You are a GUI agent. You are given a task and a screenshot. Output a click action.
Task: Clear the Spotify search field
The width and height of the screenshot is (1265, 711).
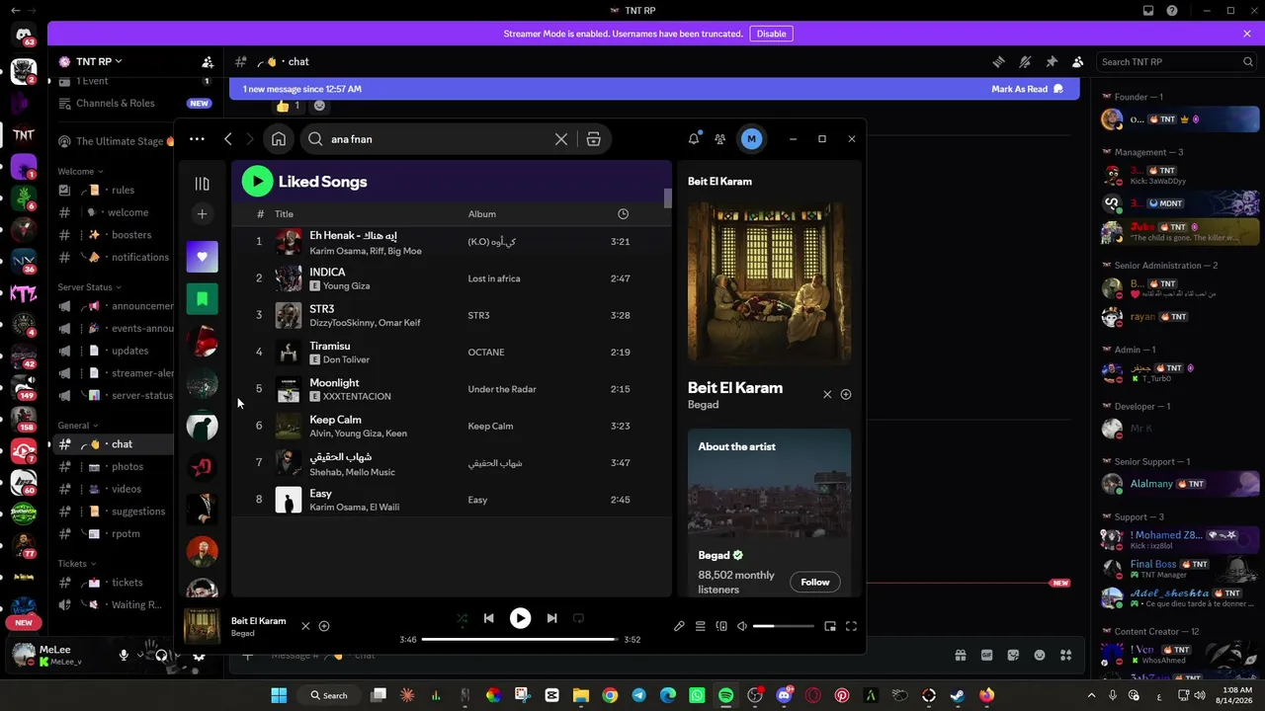coord(561,139)
